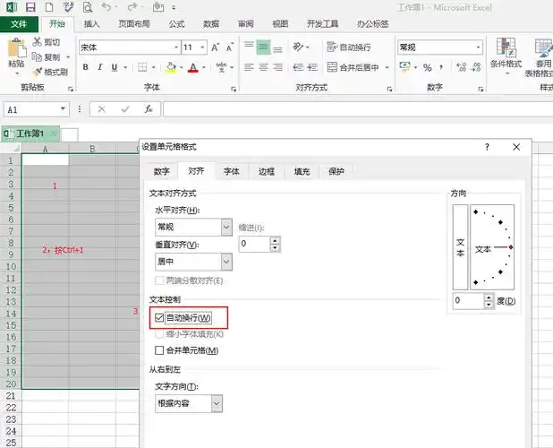
Task: Click the New document icon in quick access toolbar
Action: pos(49,7)
